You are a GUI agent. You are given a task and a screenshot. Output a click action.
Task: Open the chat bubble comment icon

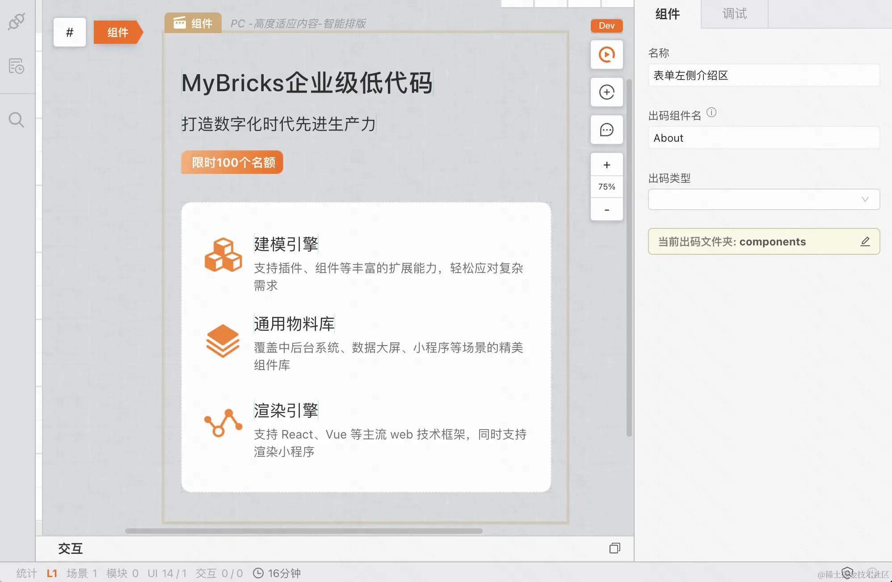pyautogui.click(x=606, y=130)
